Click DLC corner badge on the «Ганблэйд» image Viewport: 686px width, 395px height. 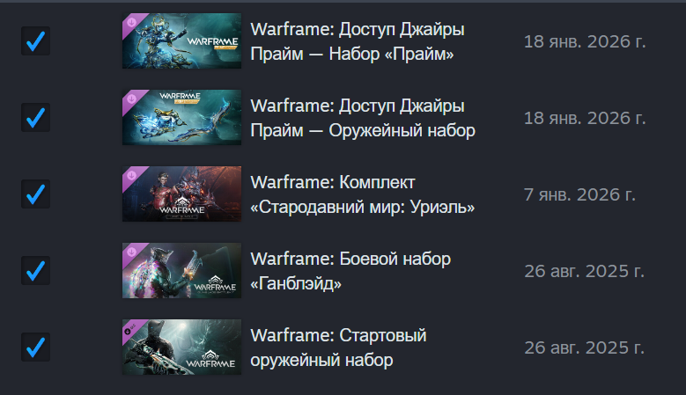point(131,252)
